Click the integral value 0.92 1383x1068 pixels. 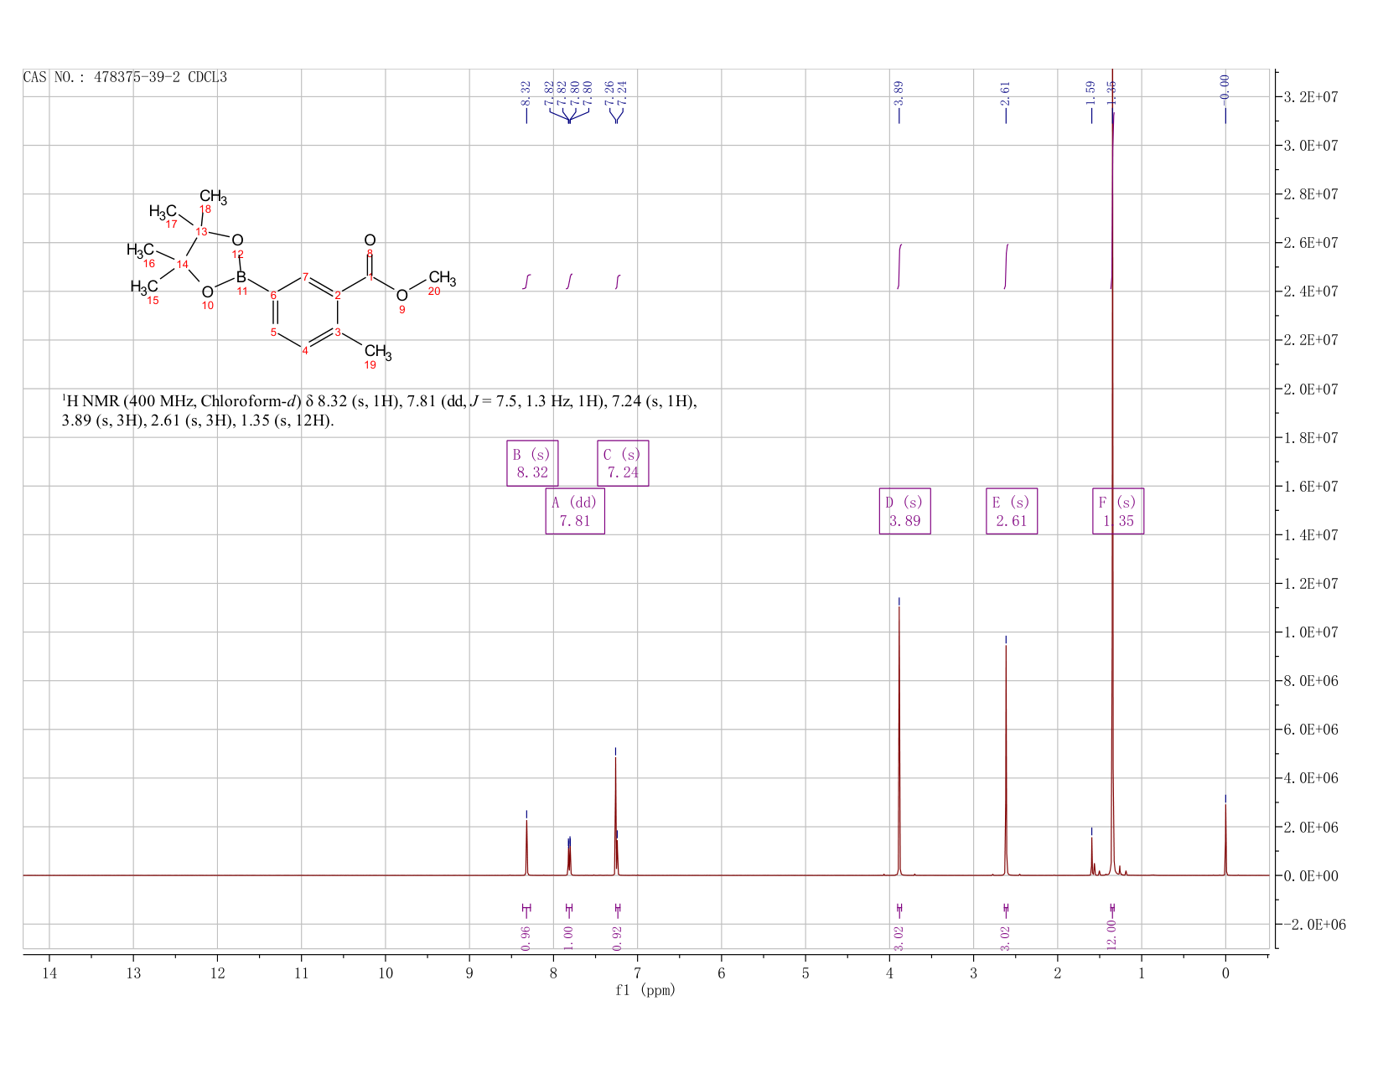pos(618,938)
